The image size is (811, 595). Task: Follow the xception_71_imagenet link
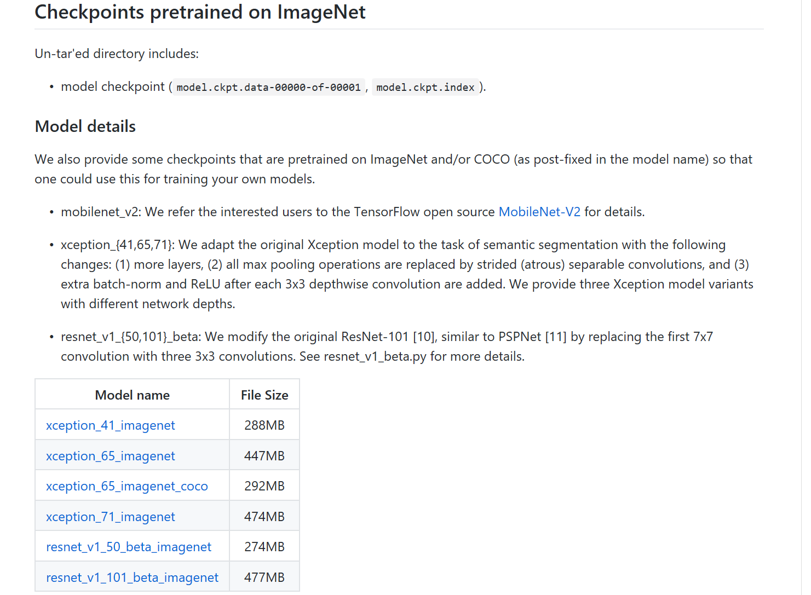(x=110, y=517)
